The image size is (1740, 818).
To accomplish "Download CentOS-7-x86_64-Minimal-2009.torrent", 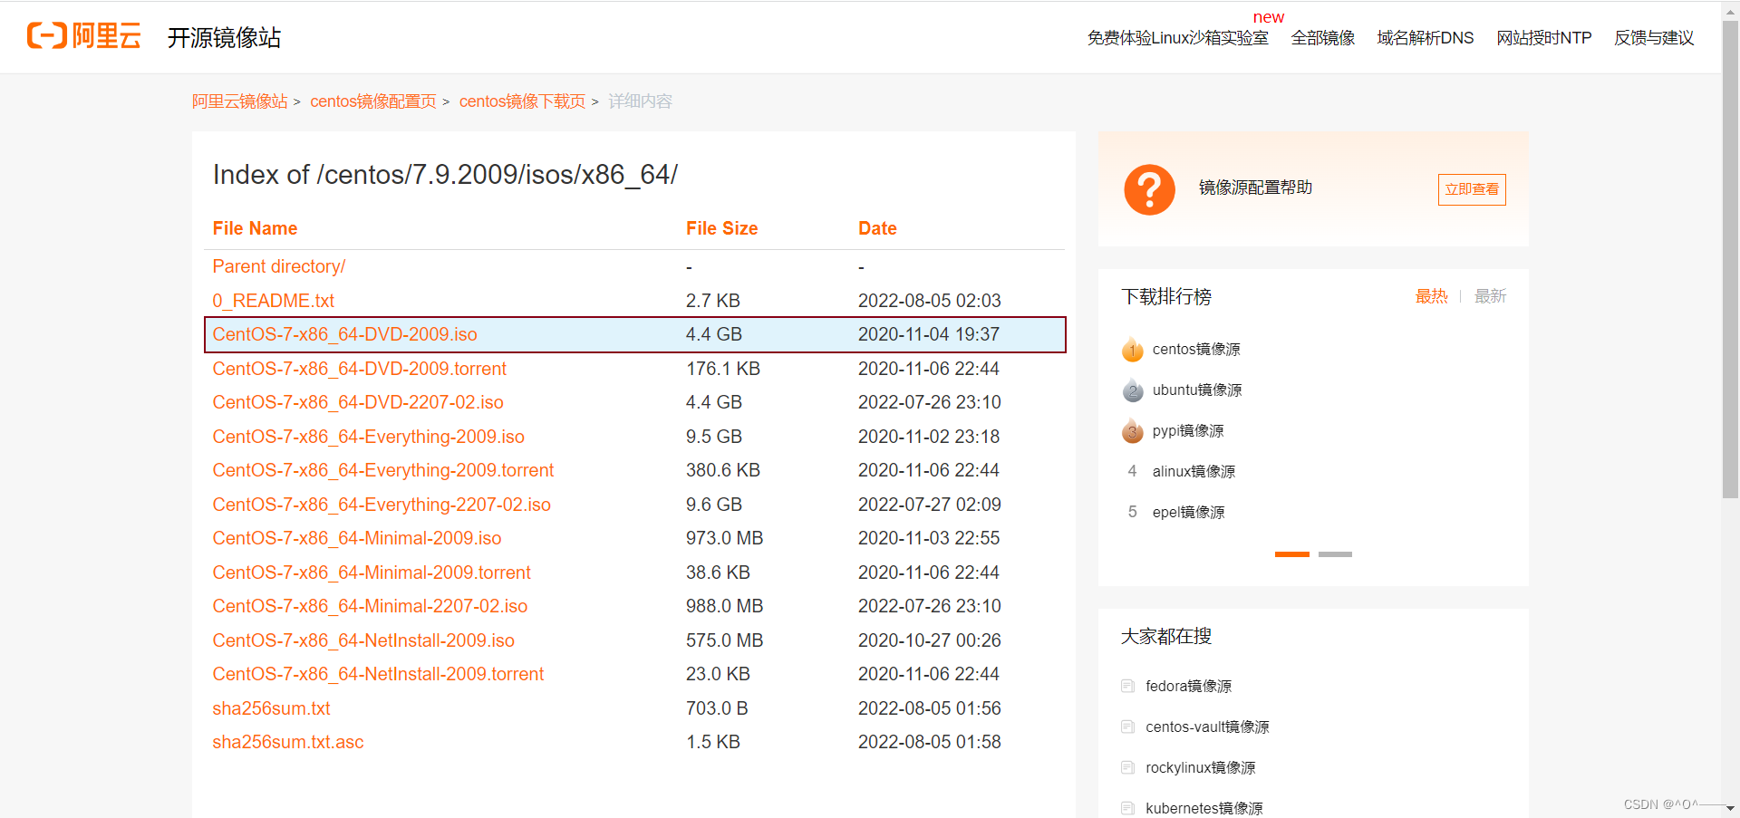I will coord(372,573).
